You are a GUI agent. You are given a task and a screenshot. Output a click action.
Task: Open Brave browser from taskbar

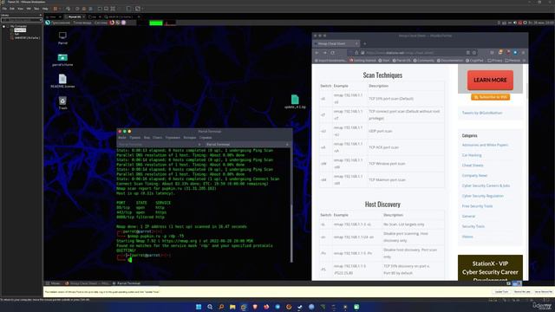[x=255, y=307]
